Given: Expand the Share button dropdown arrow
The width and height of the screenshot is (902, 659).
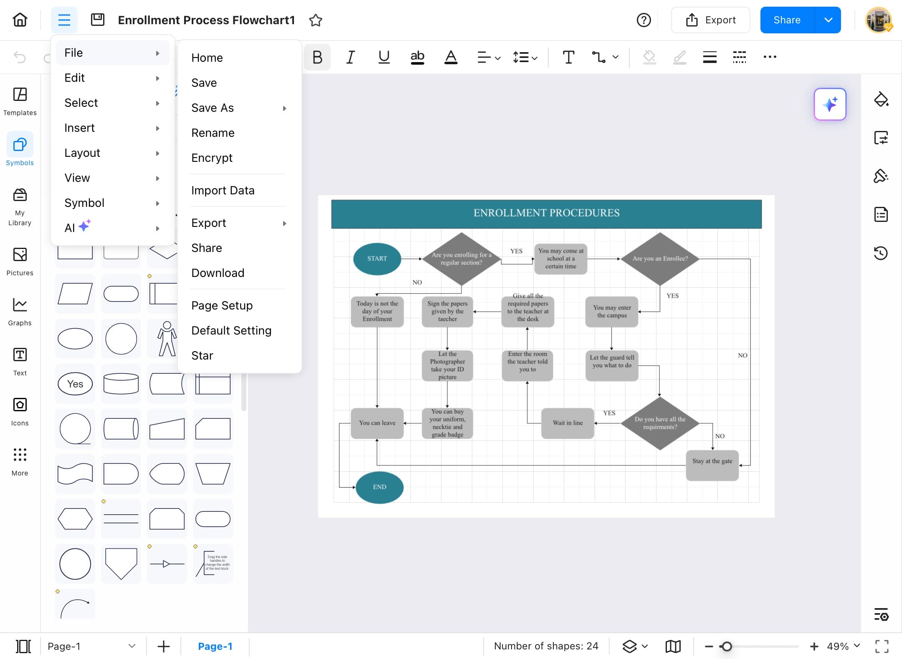Looking at the screenshot, I should pyautogui.click(x=828, y=20).
